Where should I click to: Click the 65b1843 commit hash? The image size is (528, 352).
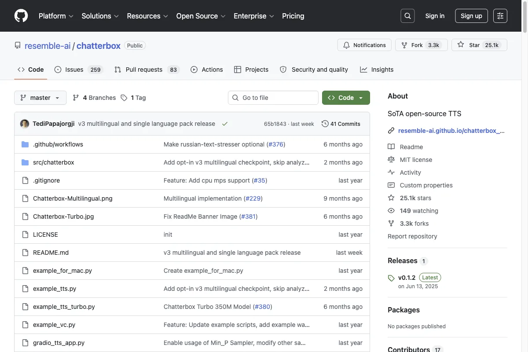pyautogui.click(x=275, y=124)
